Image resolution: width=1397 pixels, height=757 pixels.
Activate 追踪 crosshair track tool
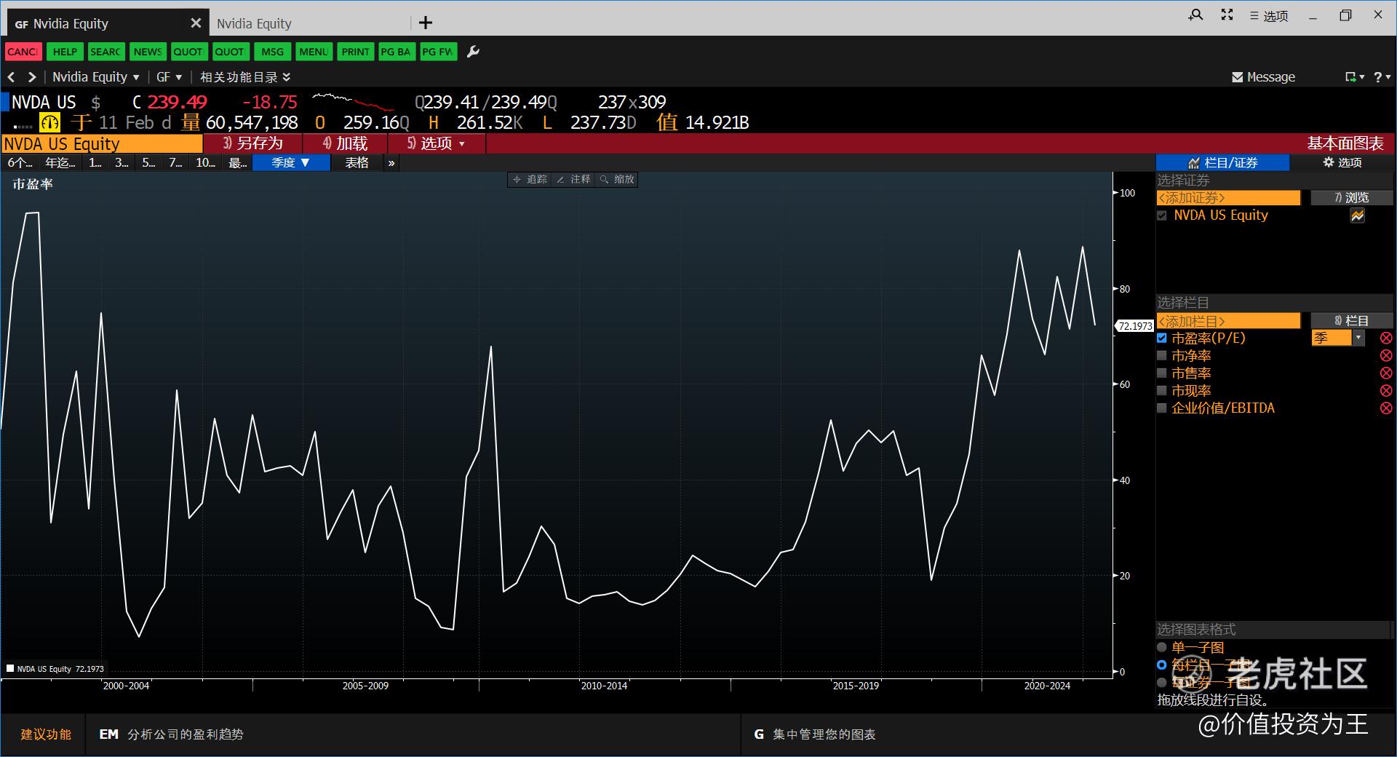[x=529, y=179]
